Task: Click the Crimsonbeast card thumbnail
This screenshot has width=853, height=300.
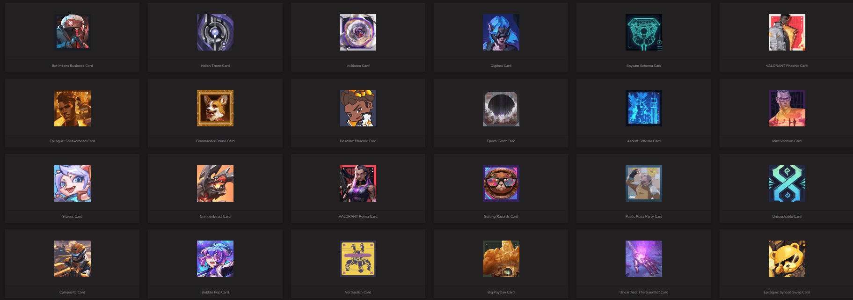Action: tap(215, 183)
